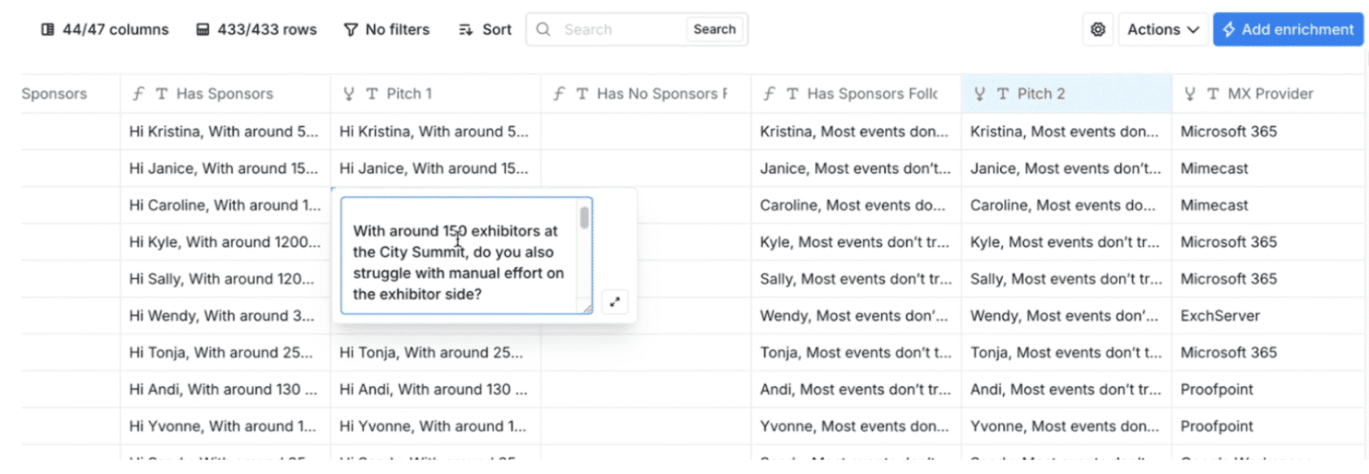Select Has Sponsors Follow-up cell for Wendy

click(856, 316)
